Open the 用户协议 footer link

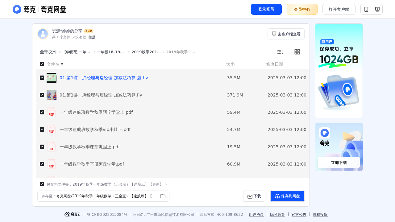(256, 215)
